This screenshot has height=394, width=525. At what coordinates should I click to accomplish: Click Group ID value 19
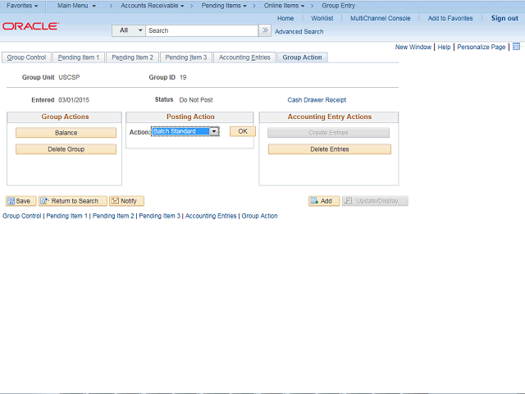(x=183, y=77)
